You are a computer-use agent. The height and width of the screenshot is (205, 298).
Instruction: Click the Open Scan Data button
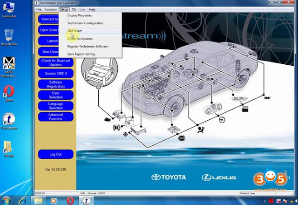pyautogui.click(x=48, y=30)
